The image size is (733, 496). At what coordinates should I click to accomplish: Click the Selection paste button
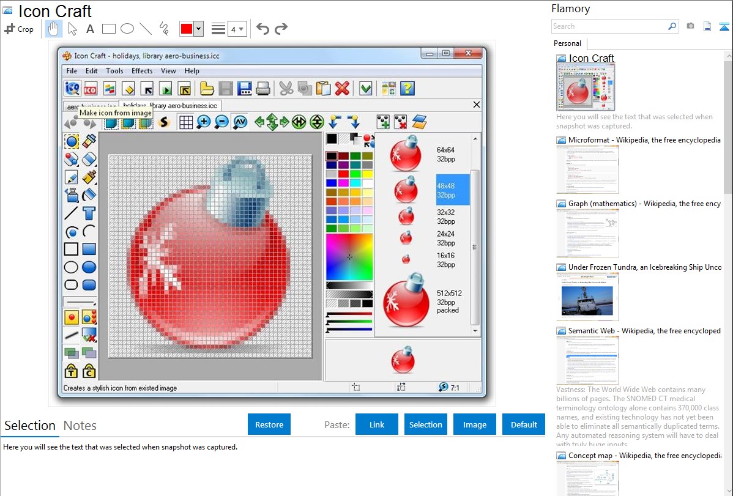pos(426,424)
